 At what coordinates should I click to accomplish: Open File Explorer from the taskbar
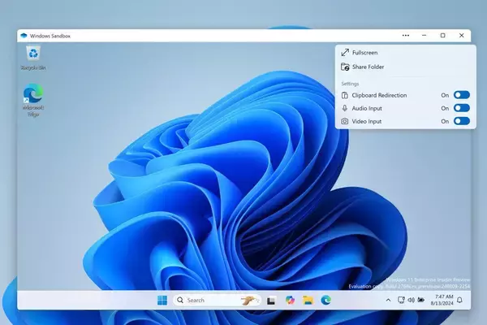click(x=308, y=300)
